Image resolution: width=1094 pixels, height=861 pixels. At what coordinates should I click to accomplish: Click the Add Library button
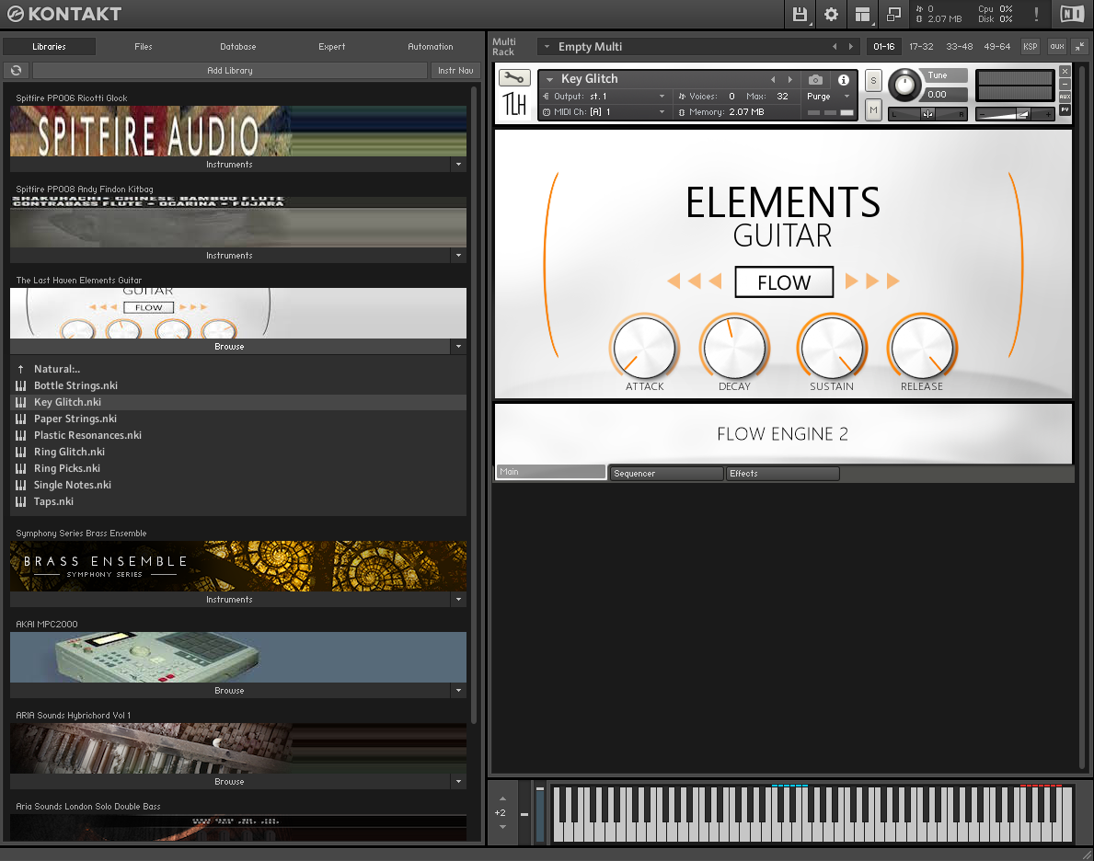pyautogui.click(x=229, y=71)
